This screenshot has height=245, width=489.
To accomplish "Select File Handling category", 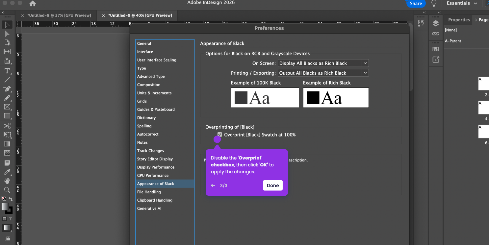I will pos(165,192).
